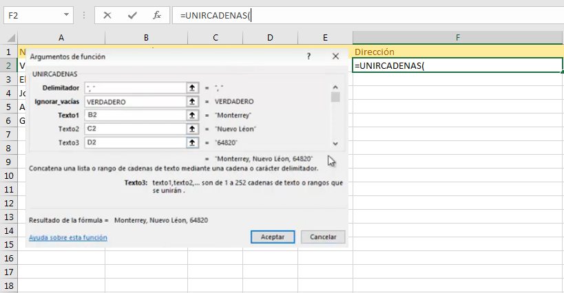
Task: Open 'Ayuda sobre esta función' link
Action: pos(68,237)
